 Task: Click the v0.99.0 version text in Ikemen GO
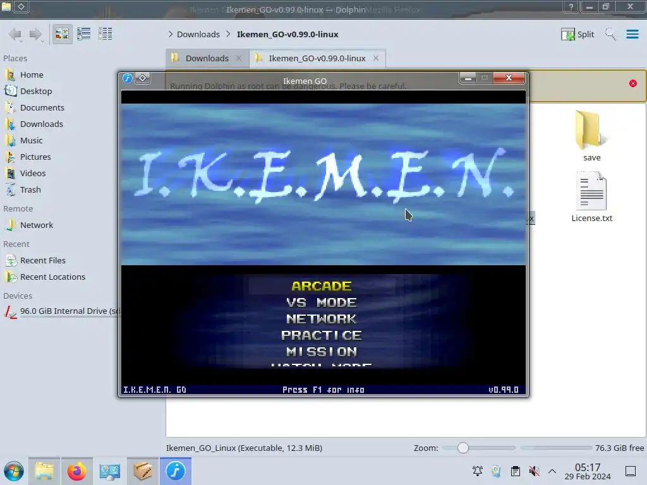coord(504,390)
